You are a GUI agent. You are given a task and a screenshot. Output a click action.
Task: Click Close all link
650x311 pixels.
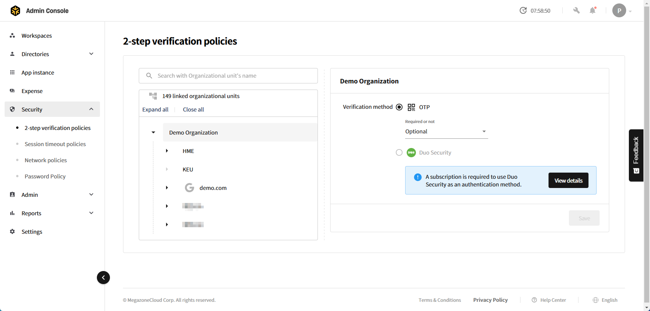point(193,110)
